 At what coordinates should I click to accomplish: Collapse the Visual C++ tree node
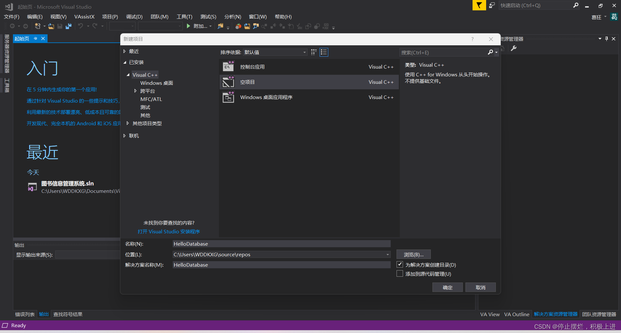pos(128,75)
